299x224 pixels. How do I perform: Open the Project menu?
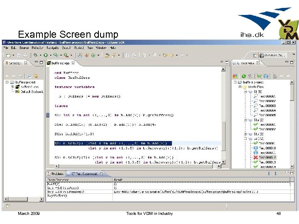click(x=79, y=48)
